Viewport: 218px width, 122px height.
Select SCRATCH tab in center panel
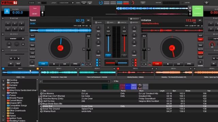click(122, 22)
